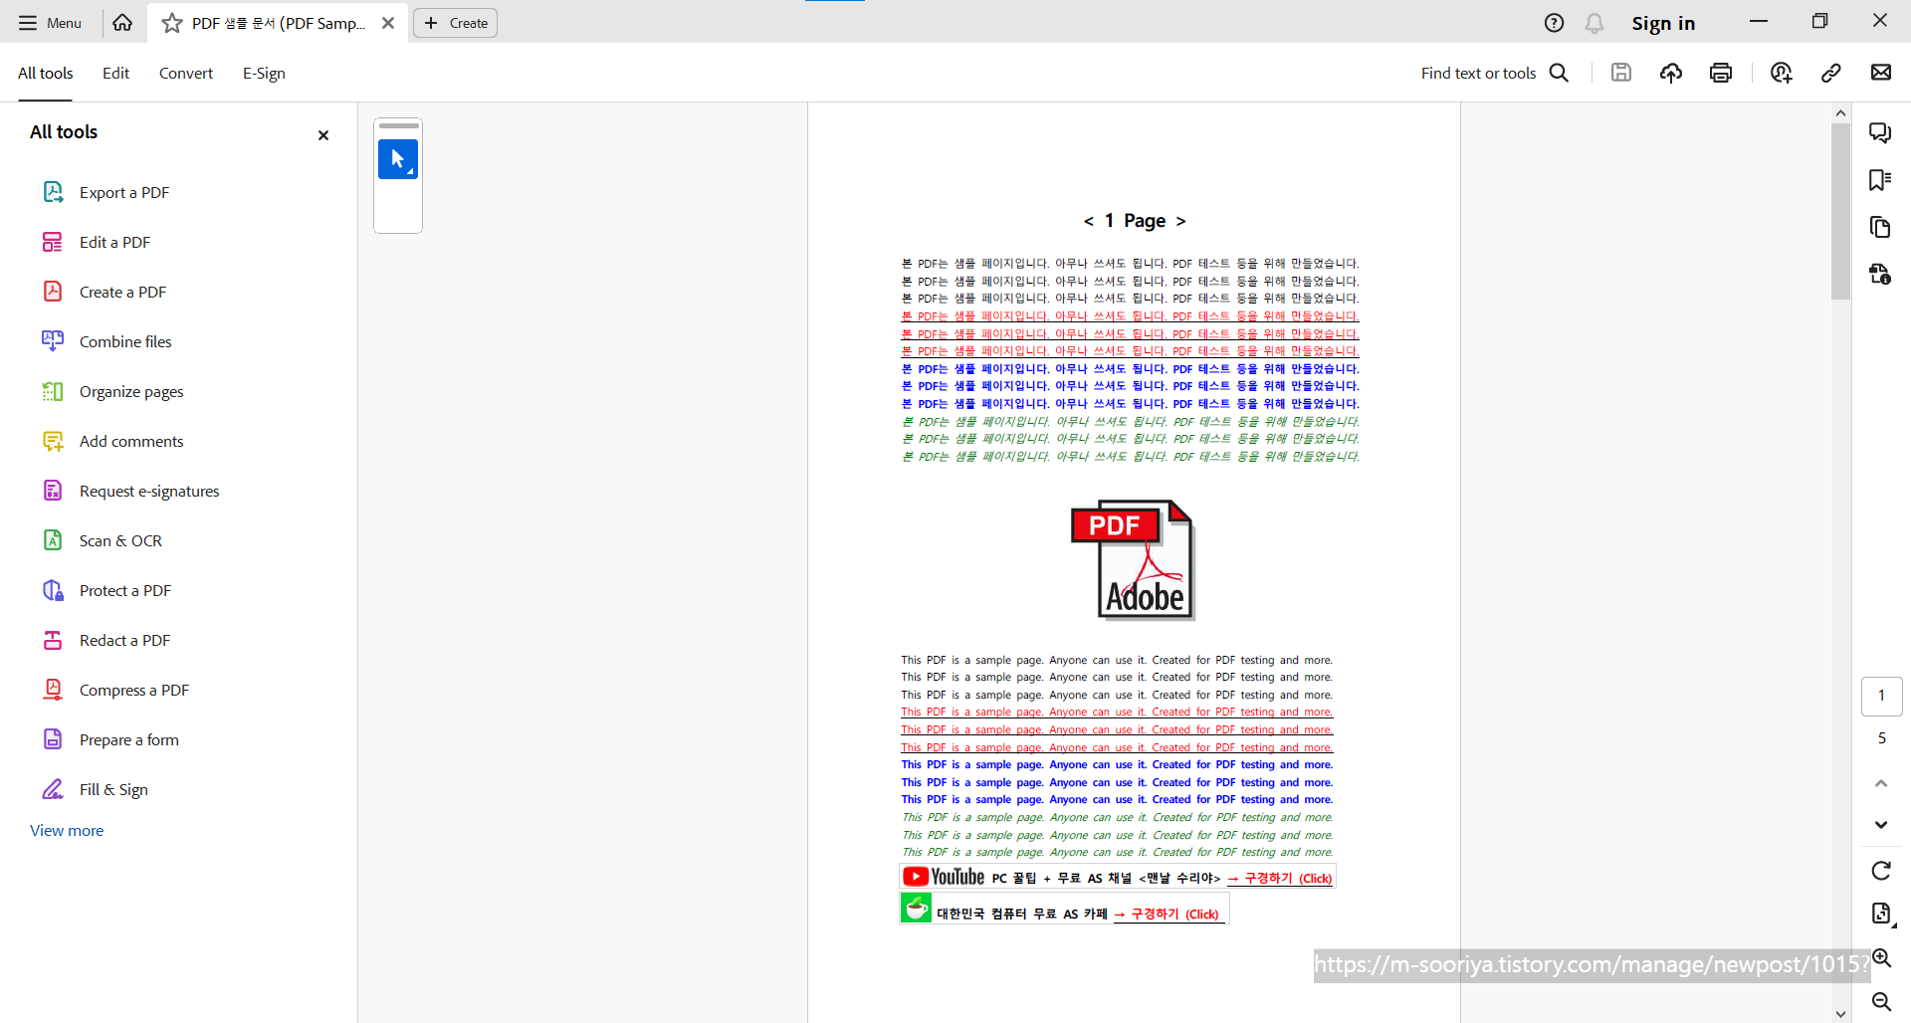Viewport: 1911px width, 1023px height.
Task: Open the Request e-signatures tool
Action: pos(131,491)
